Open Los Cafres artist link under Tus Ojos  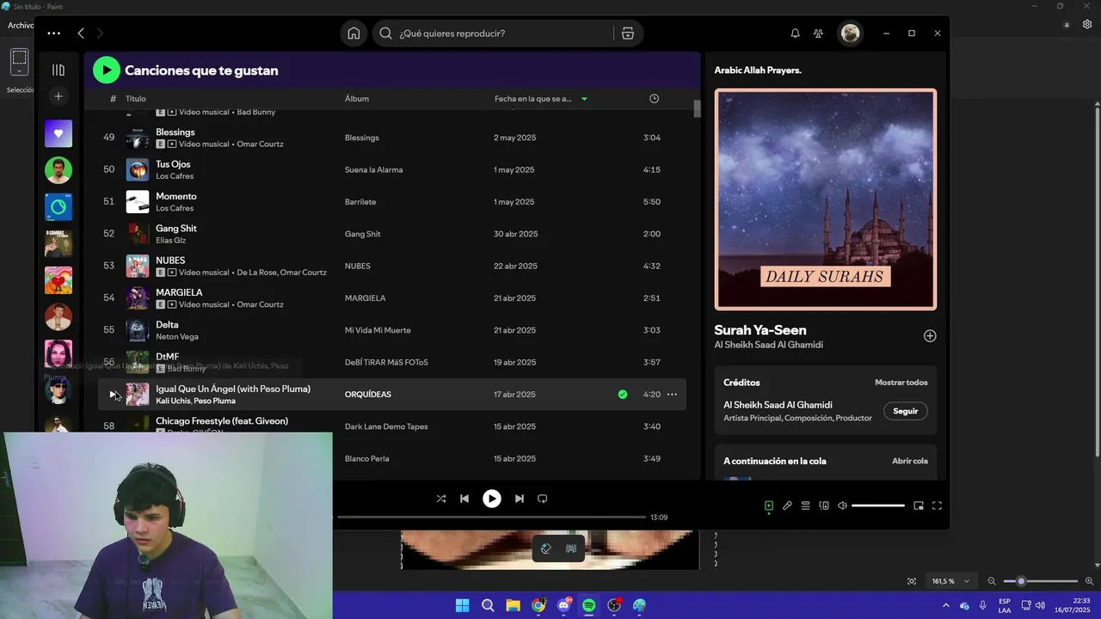pyautogui.click(x=175, y=176)
